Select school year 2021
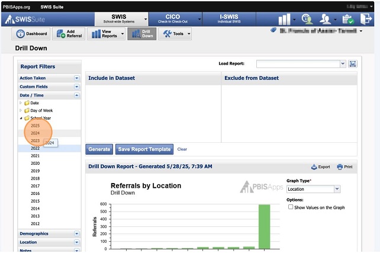 (35, 156)
